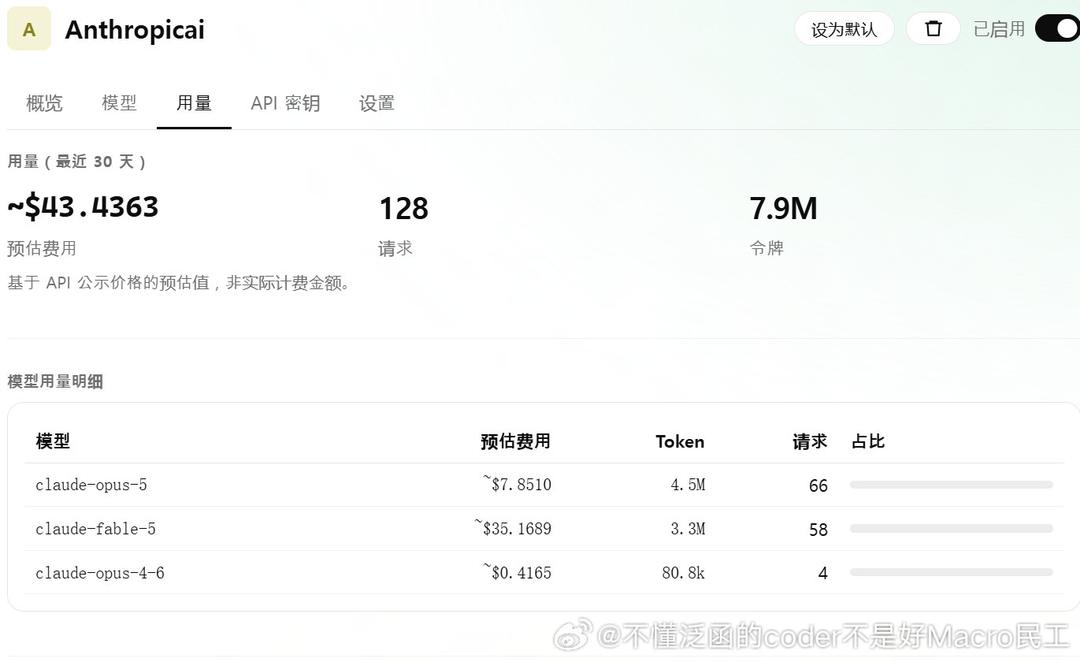Click the 用量（最近 30 天）heading
This screenshot has height=662, width=1080.
[x=76, y=162]
